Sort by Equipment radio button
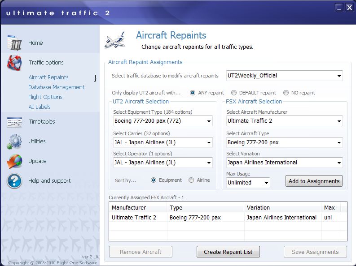This screenshot has width=356, height=266. (154, 180)
